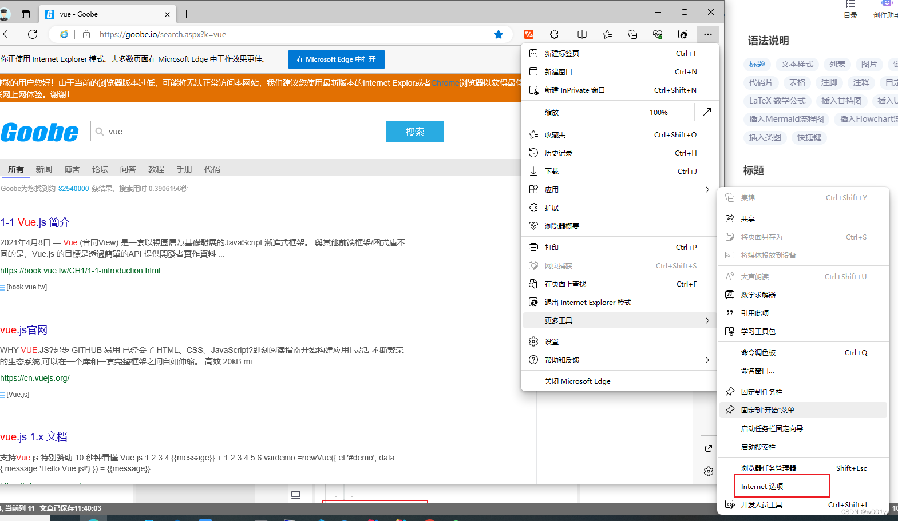Open History menu entry
The width and height of the screenshot is (898, 521).
tap(620, 153)
